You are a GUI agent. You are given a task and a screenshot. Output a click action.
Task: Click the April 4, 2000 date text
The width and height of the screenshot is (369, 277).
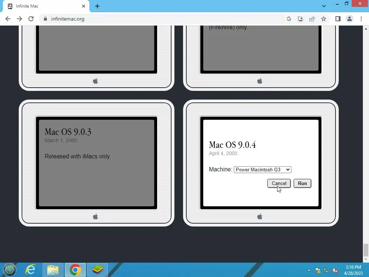223,153
